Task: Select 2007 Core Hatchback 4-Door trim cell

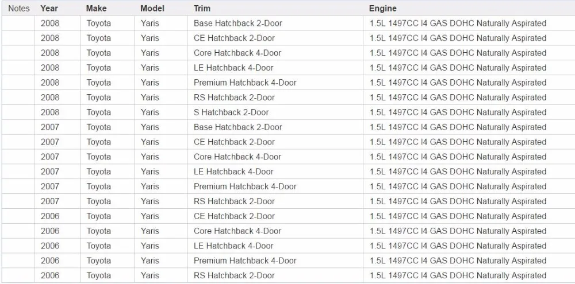Action: point(237,157)
